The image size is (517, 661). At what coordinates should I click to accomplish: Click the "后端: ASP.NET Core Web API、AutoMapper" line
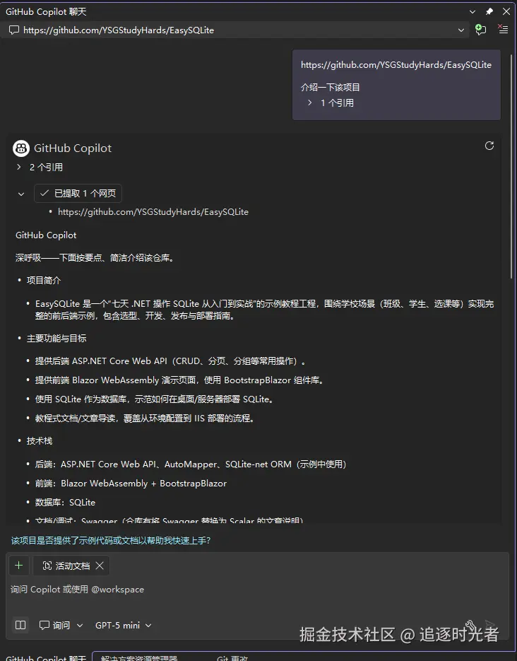pos(191,464)
